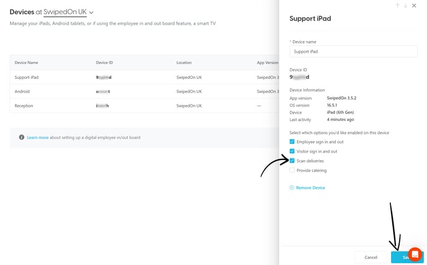Click the iPad (6th Gen) device value
427x265 pixels.
(x=340, y=112)
